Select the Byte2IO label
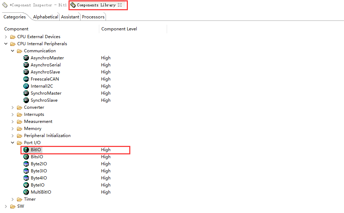344x213 pixels. [39, 164]
